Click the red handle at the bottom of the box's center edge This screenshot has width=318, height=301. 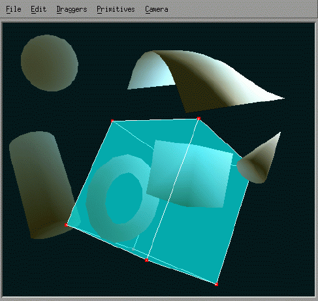(x=146, y=260)
